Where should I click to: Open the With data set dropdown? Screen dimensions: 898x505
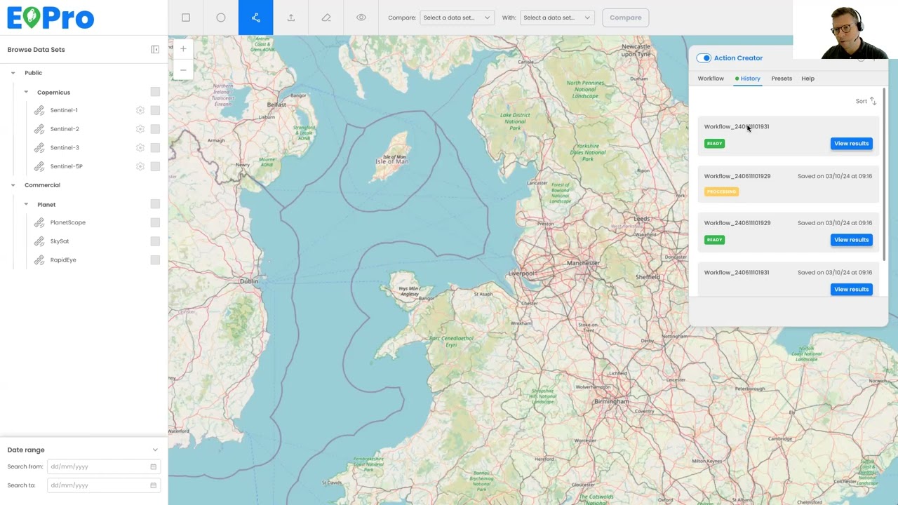pyautogui.click(x=557, y=18)
